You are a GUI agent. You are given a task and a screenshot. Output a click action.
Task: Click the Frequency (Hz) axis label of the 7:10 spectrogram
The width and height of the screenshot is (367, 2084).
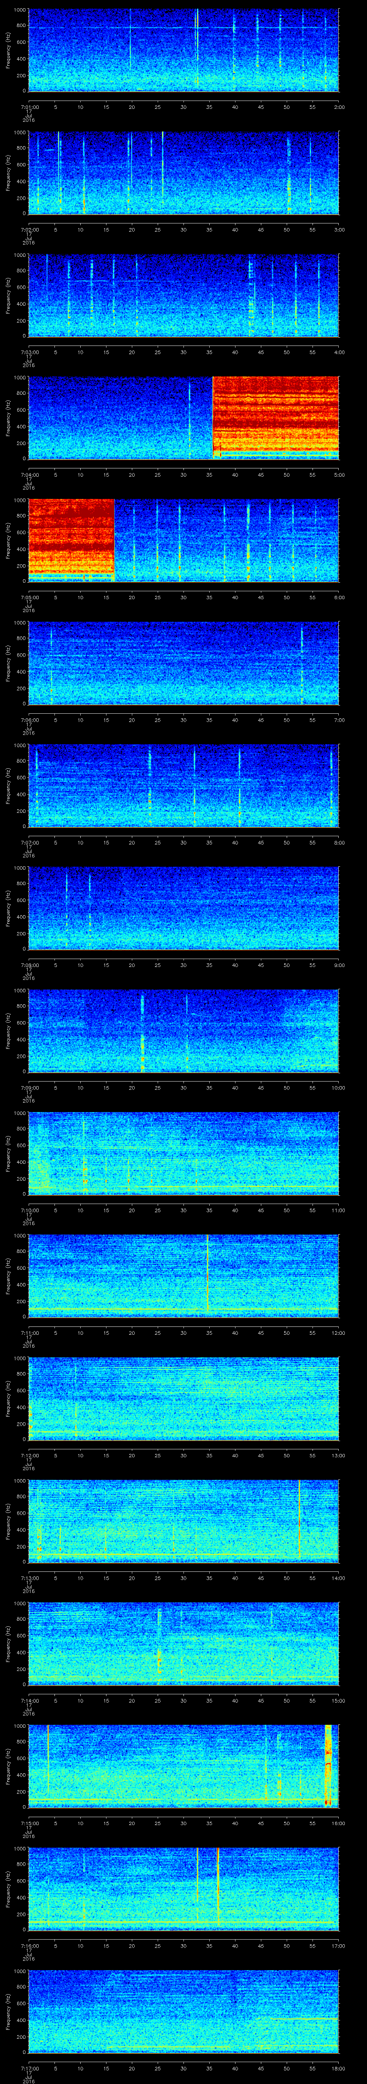click(x=8, y=1153)
